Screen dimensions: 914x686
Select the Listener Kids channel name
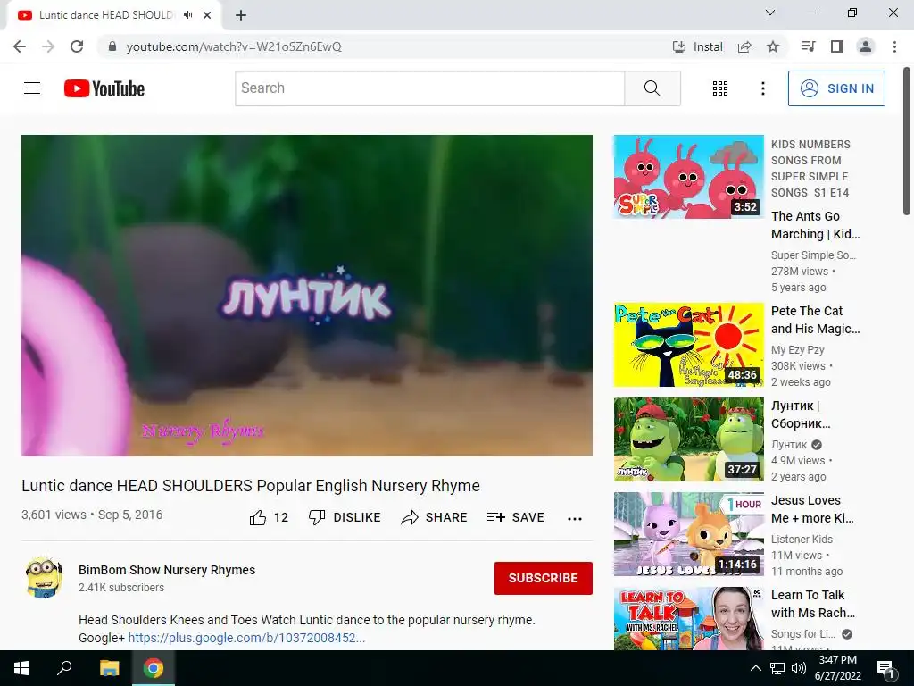pyautogui.click(x=802, y=539)
